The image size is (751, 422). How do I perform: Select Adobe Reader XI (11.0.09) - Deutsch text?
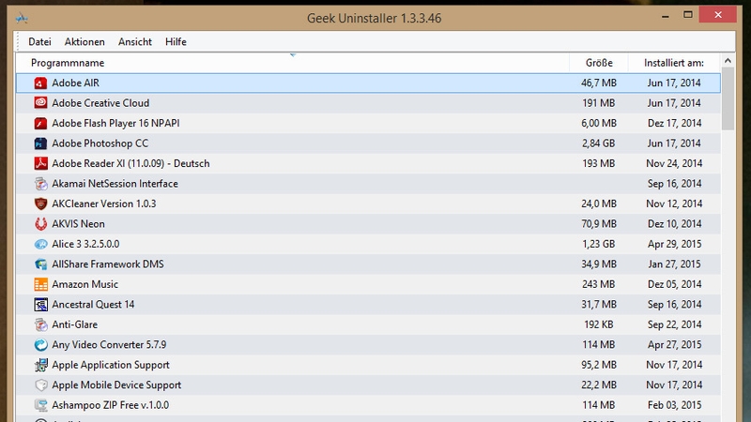coord(130,163)
